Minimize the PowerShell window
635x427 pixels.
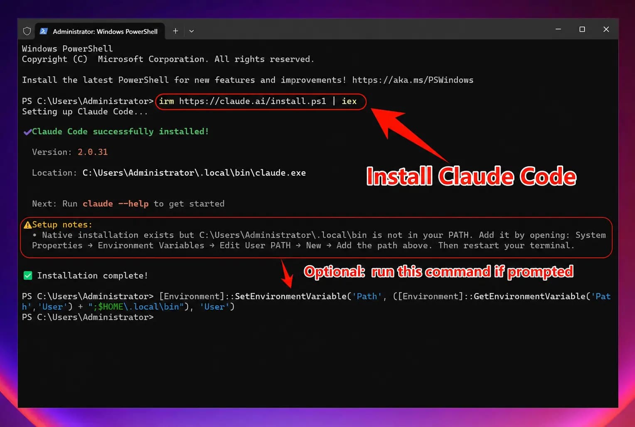pyautogui.click(x=558, y=29)
